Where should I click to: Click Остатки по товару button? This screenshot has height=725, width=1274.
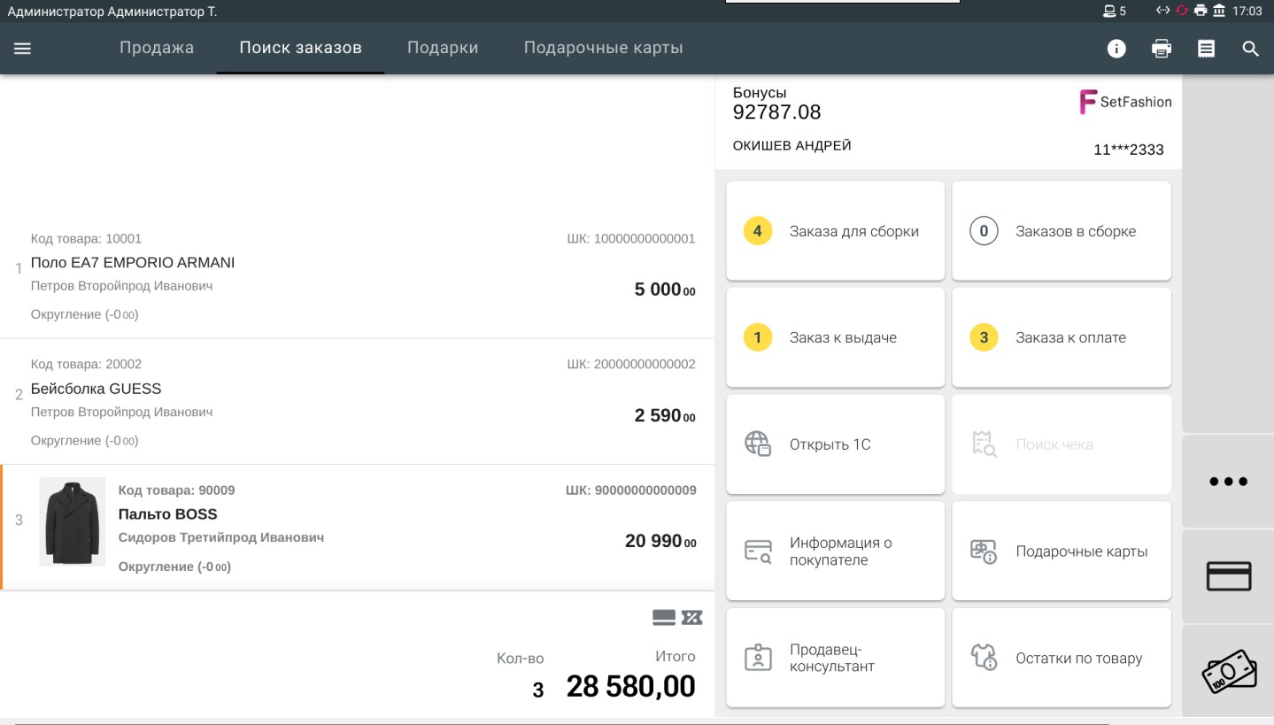pos(1061,659)
